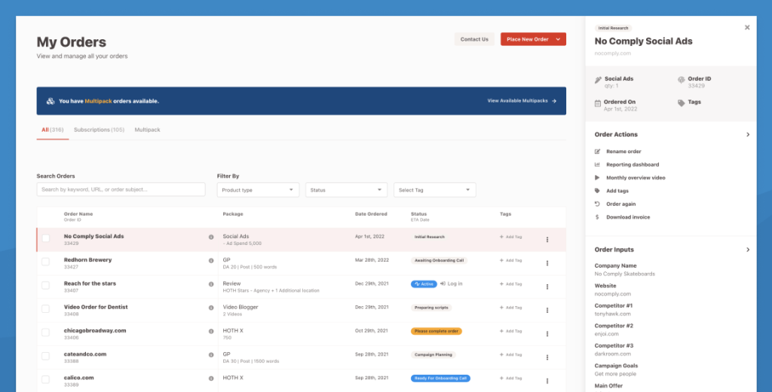
Task: Open three-dot menu for Video Order for Dentist
Action: (x=547, y=308)
